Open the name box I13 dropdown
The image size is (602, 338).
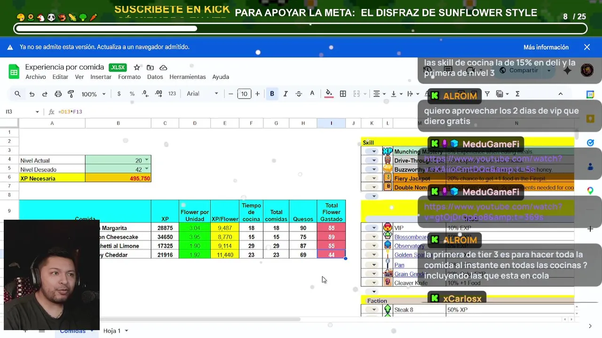tap(37, 112)
